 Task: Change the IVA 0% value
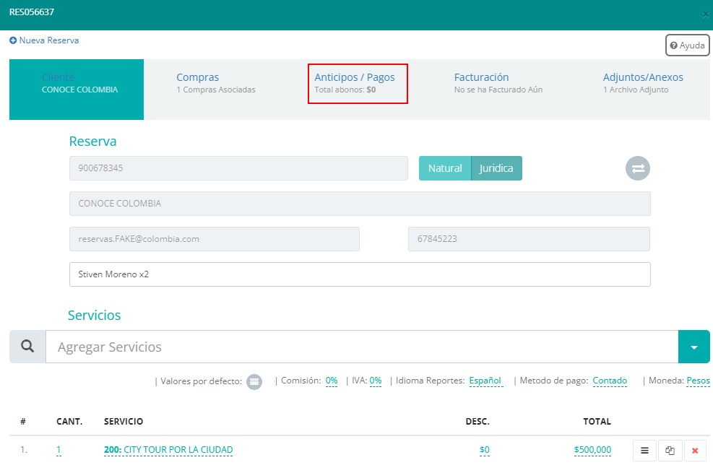375,381
